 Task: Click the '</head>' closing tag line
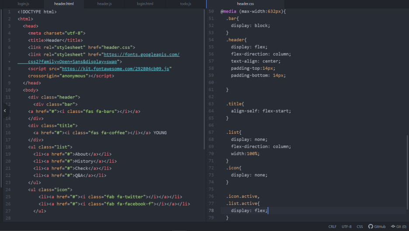(32, 83)
